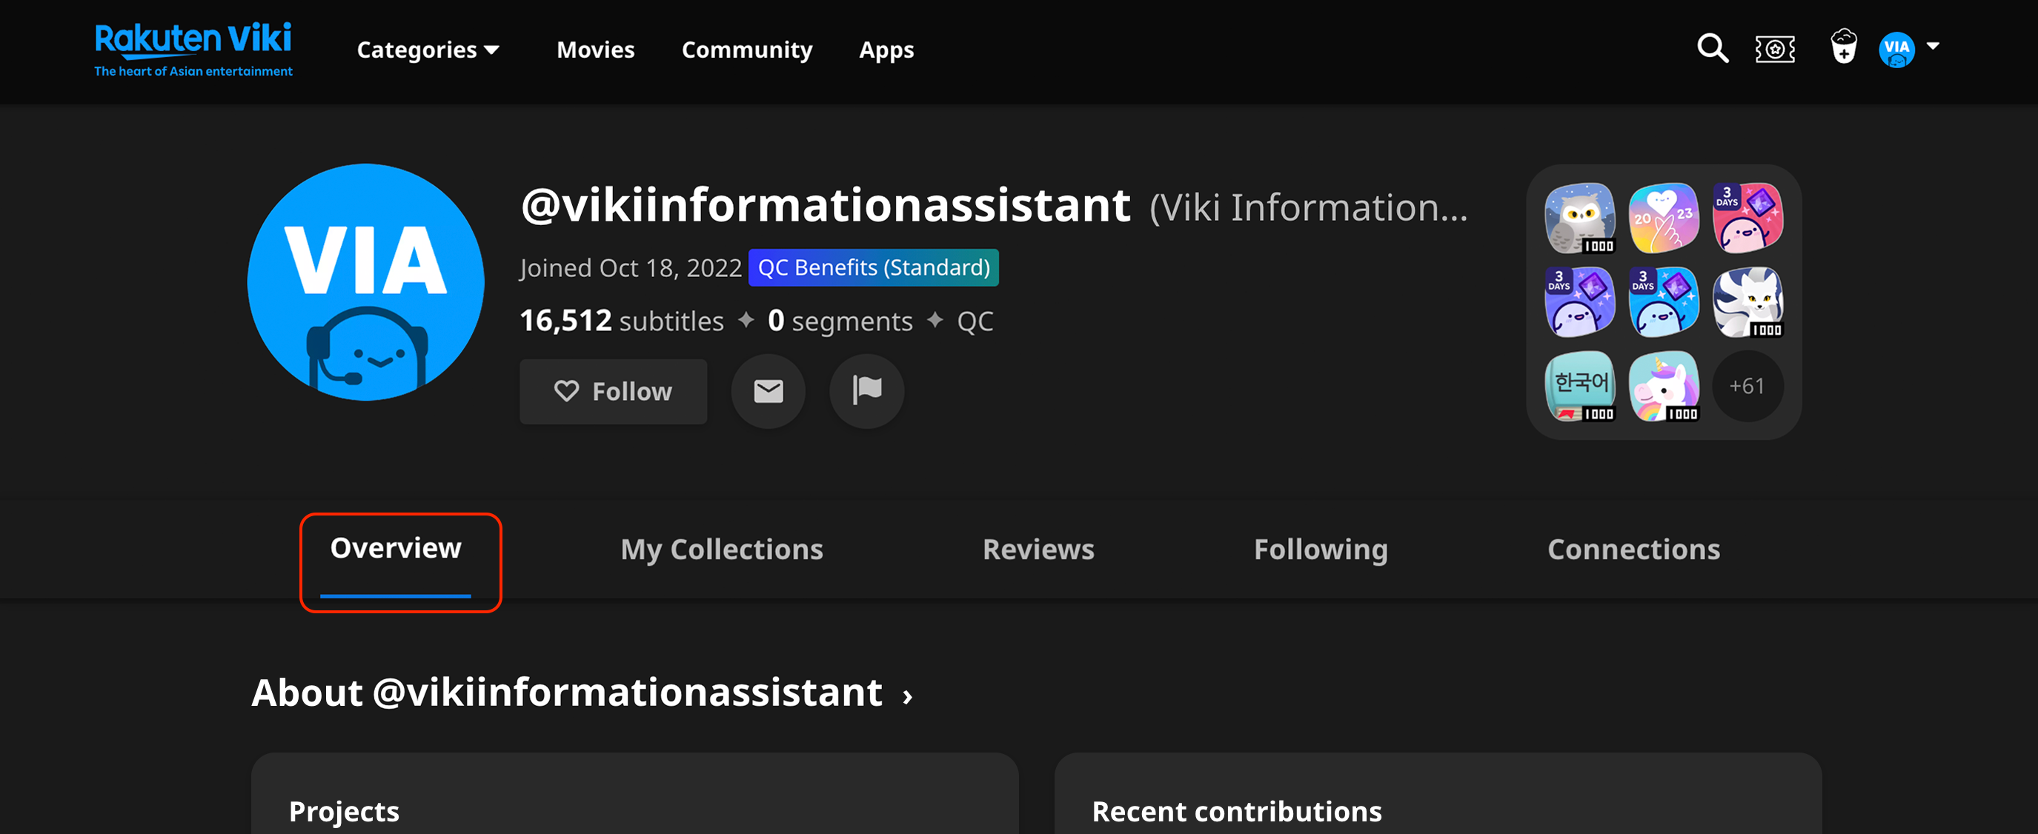2038x834 pixels.
Task: Click the truncated (Viki Information... display name
Action: [1309, 207]
